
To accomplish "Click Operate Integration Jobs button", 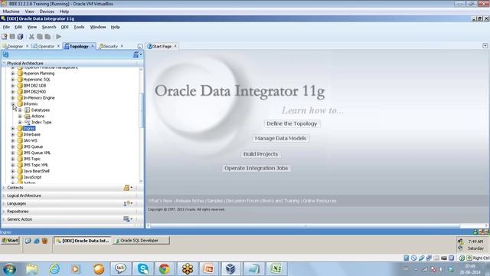I will [256, 168].
